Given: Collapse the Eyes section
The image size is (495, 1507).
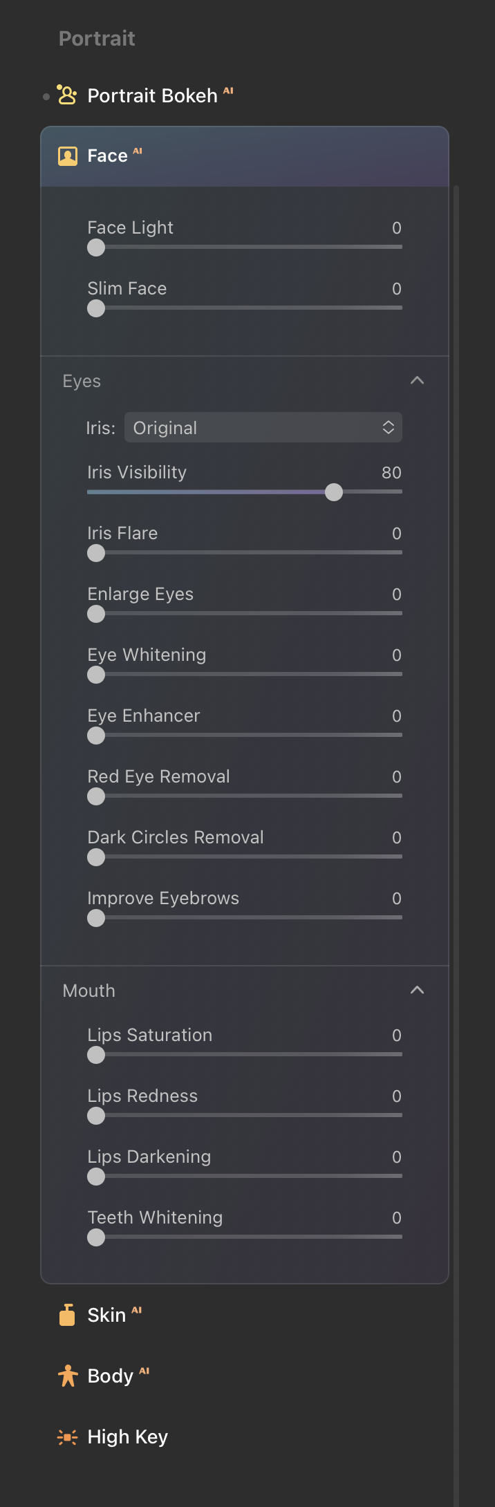Looking at the screenshot, I should pyautogui.click(x=417, y=381).
